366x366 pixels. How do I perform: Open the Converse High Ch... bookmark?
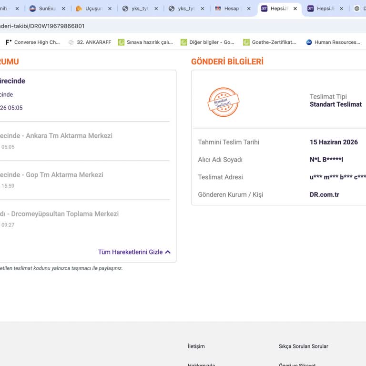32,42
